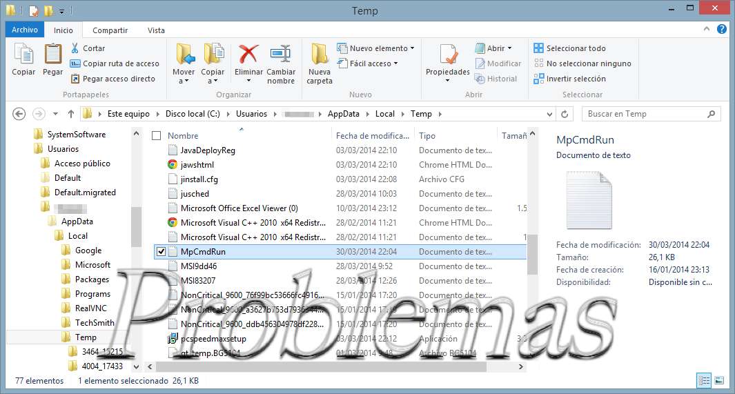Click Cambiar nombre icon
735x394 pixels.
281,54
